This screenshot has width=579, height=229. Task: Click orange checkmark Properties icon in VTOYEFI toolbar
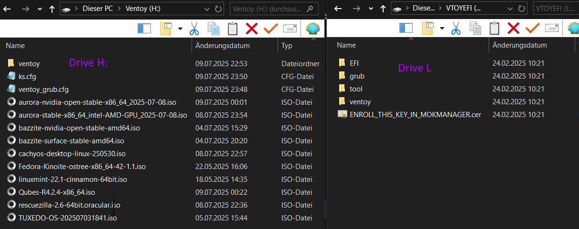[x=532, y=29]
